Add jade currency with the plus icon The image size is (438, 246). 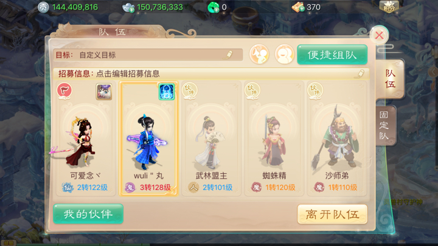(x=216, y=10)
